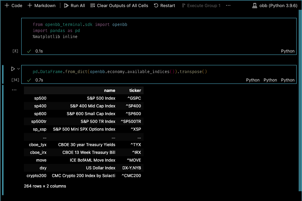Click the 'ticker' column header

pos(135,91)
